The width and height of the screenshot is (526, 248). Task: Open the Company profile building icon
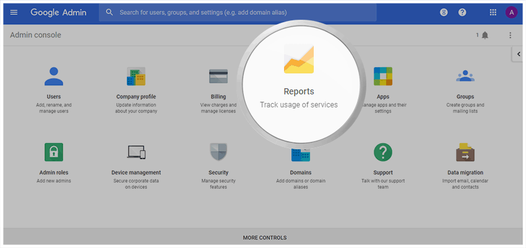click(136, 76)
